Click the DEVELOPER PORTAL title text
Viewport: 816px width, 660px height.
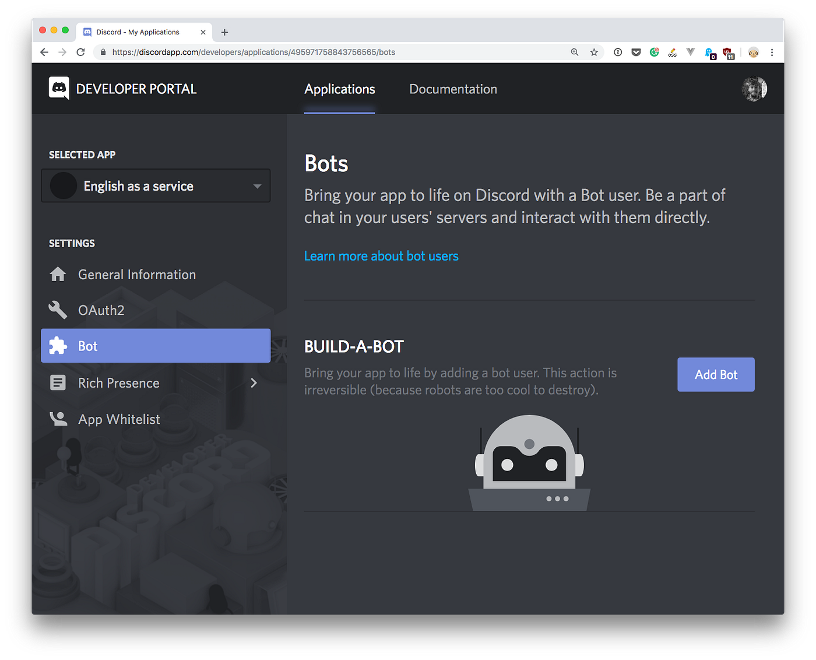tap(136, 89)
